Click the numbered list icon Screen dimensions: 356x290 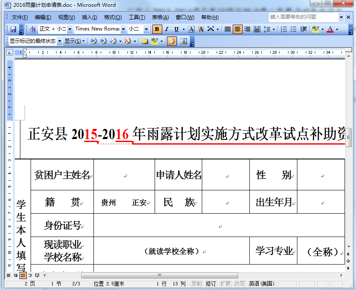283,30
